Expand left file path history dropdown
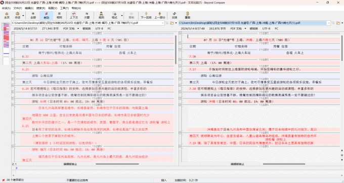The height and width of the screenshot is (183, 344). pos(163,23)
